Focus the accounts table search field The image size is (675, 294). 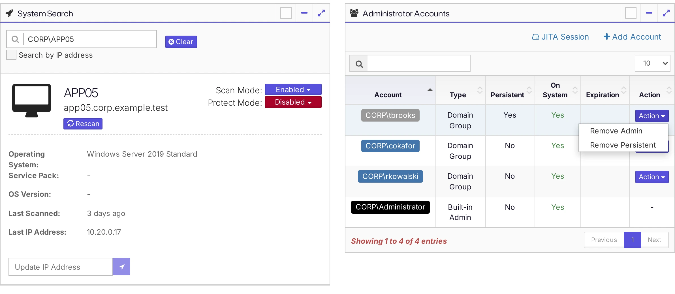419,63
